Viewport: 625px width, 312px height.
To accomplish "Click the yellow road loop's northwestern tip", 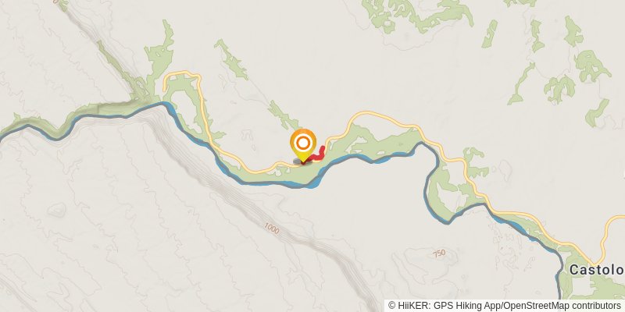I will pyautogui.click(x=167, y=76).
